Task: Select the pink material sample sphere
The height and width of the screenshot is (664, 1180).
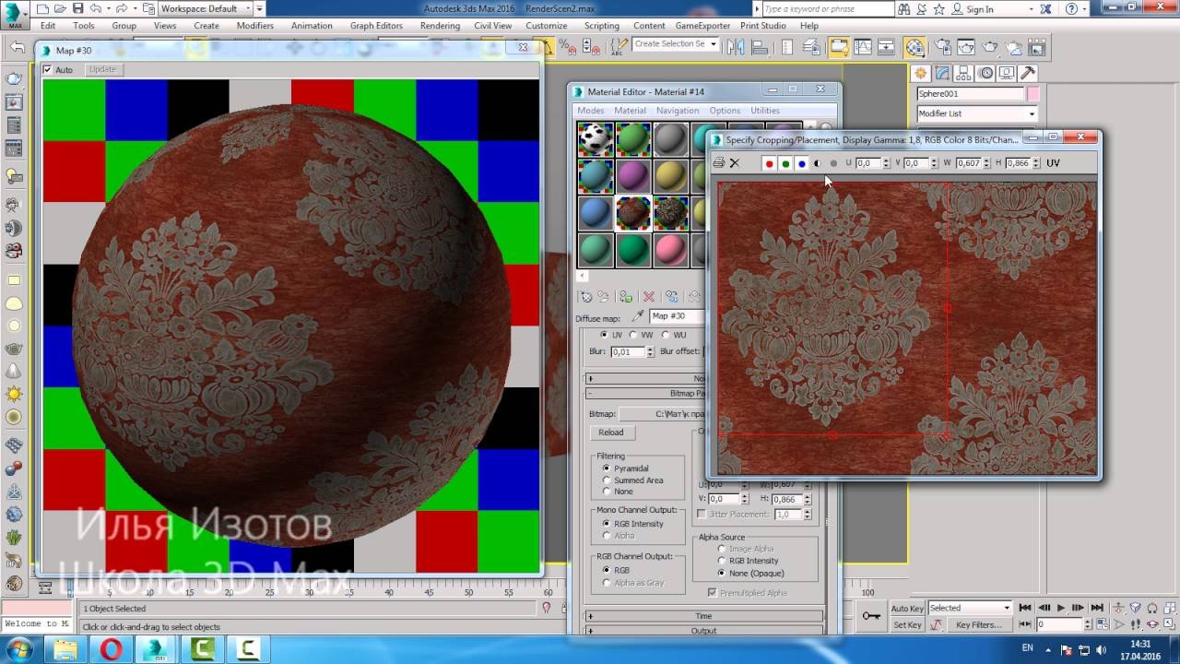Action: coord(670,249)
